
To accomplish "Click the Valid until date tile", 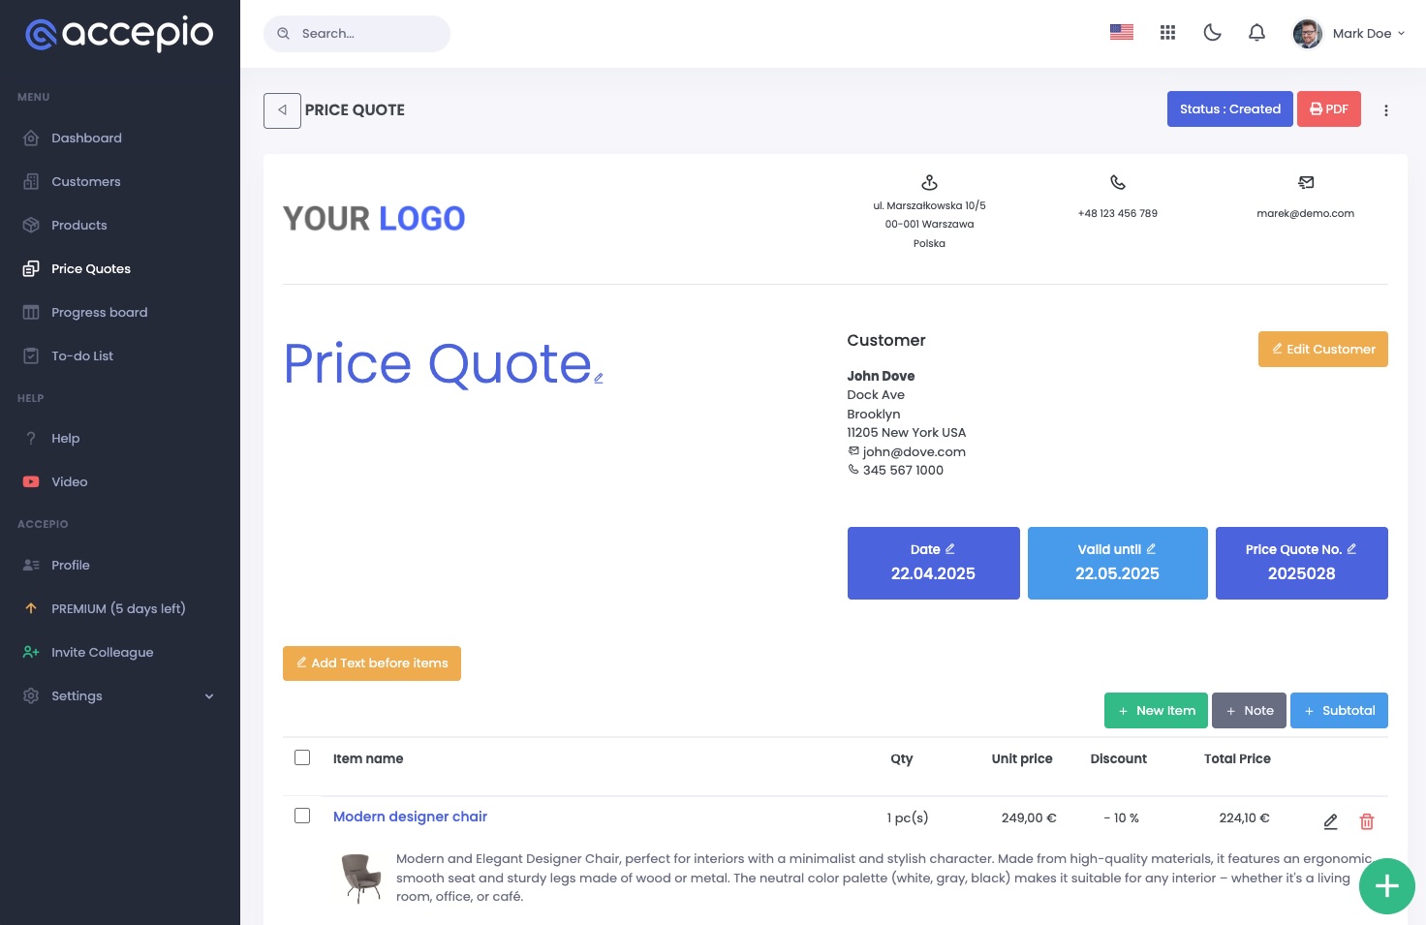I will (1117, 563).
